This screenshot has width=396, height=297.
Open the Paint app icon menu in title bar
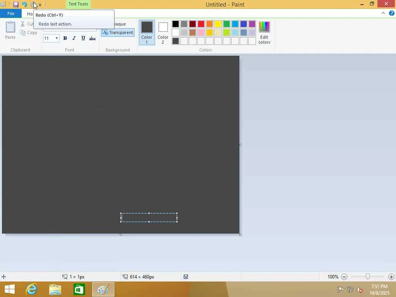tap(3, 4)
